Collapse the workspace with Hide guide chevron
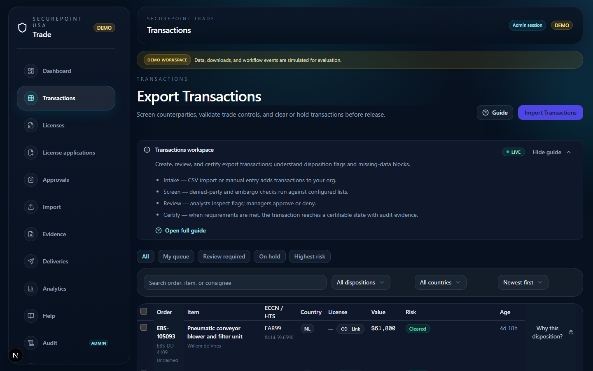The height and width of the screenshot is (371, 593). point(569,152)
